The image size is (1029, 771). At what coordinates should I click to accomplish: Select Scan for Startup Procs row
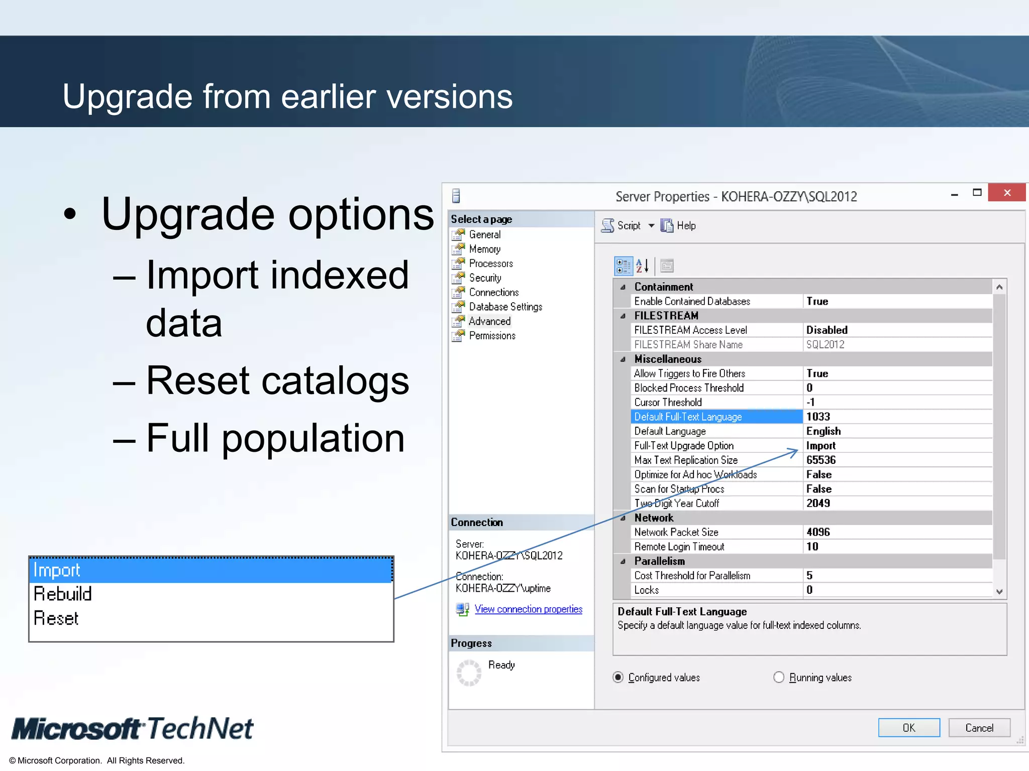[811, 489]
